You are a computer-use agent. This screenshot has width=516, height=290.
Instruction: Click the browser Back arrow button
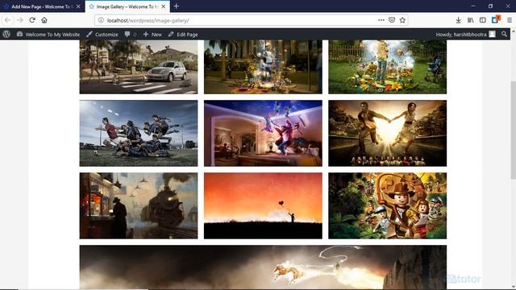tap(8, 20)
